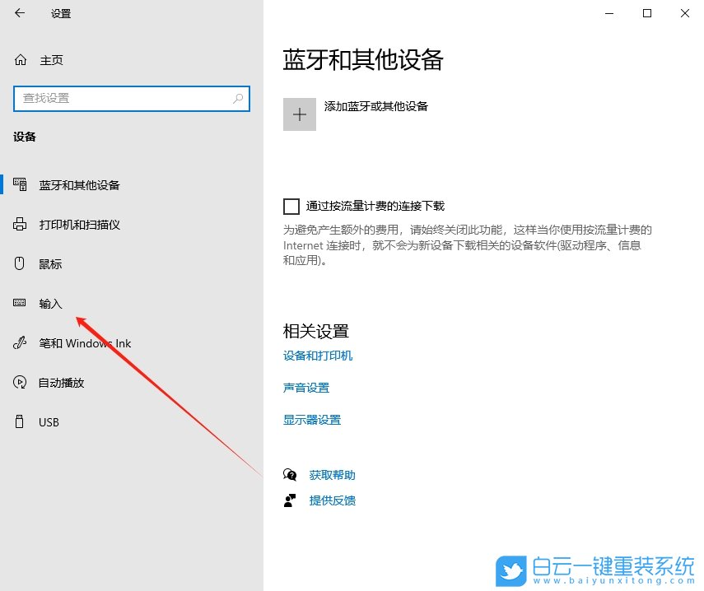Open Pen and Windows Ink via its pen icon

coord(18,342)
